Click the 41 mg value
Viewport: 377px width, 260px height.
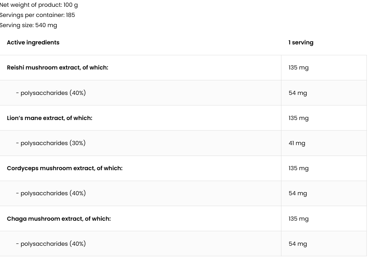(297, 143)
